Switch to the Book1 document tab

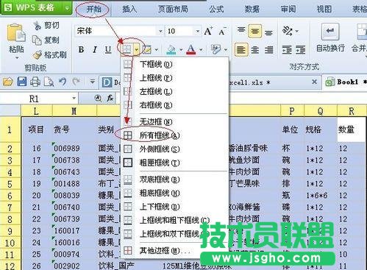pyautogui.click(x=345, y=82)
